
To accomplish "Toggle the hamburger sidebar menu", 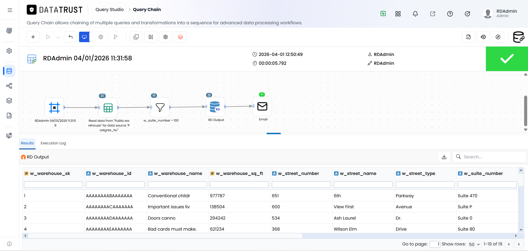I will pos(10,10).
